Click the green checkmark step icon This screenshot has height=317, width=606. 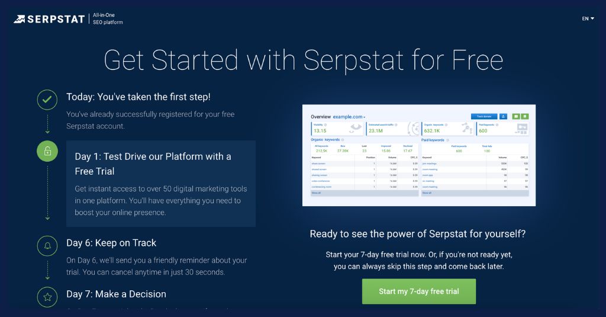click(47, 100)
